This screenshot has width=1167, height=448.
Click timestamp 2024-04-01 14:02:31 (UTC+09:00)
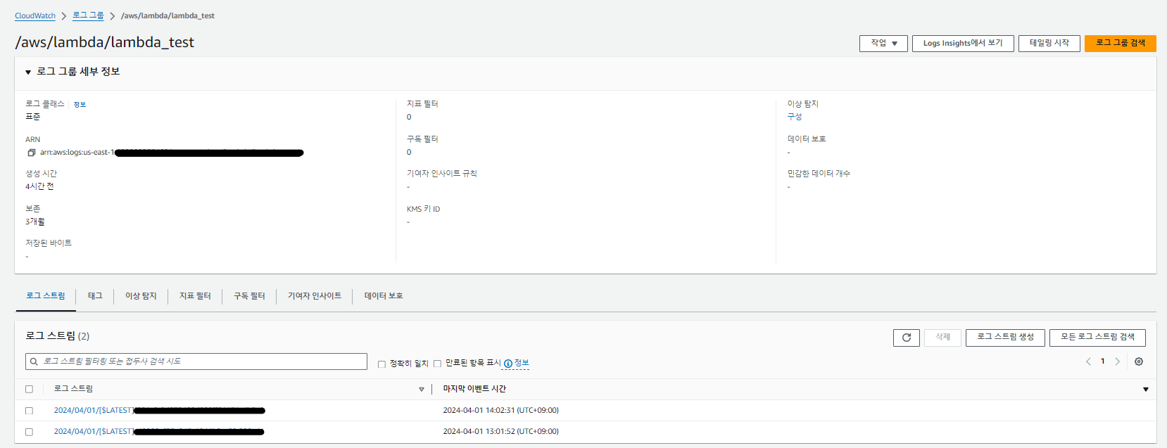(x=500, y=411)
